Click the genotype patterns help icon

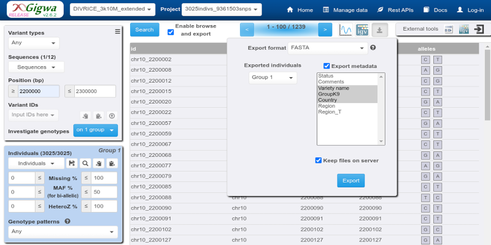(x=67, y=221)
